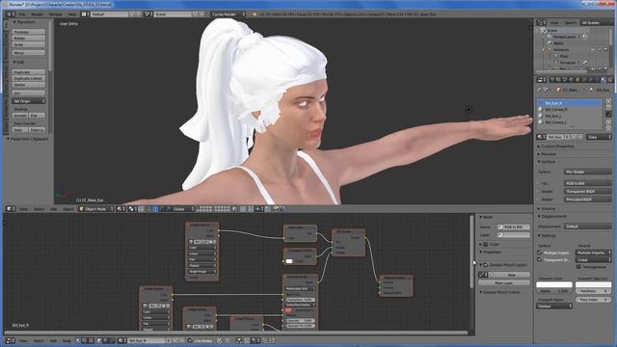Viewport: 617px width, 347px height.
Task: Click the Viewport Color swatch
Action: tap(553, 284)
